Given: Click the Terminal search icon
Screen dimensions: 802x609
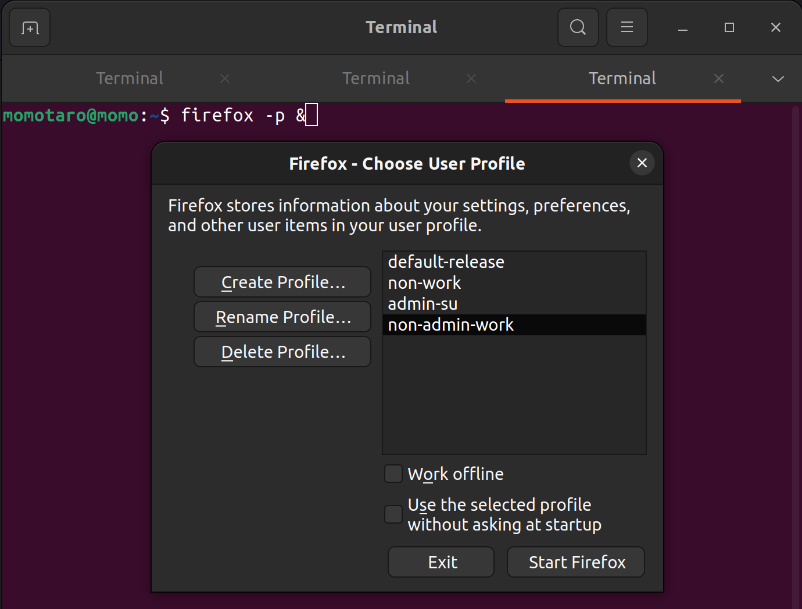Looking at the screenshot, I should 578,27.
